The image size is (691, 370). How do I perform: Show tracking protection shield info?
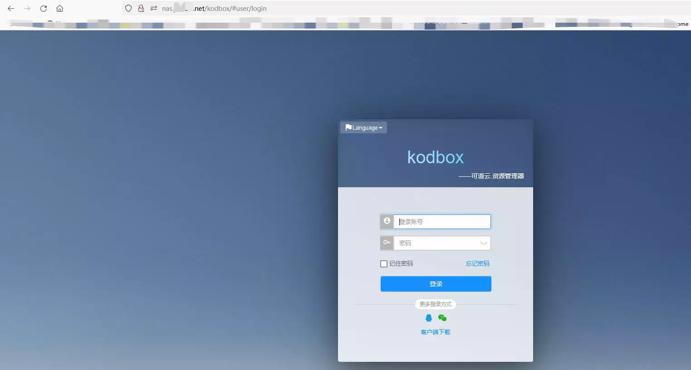tap(128, 8)
